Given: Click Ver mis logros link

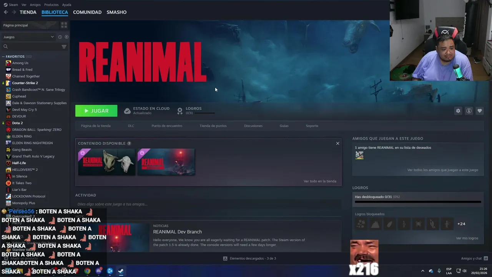Looking at the screenshot, I should point(467,238).
